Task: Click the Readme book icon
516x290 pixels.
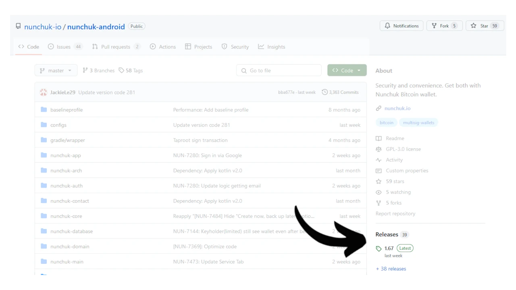Action: coord(379,139)
